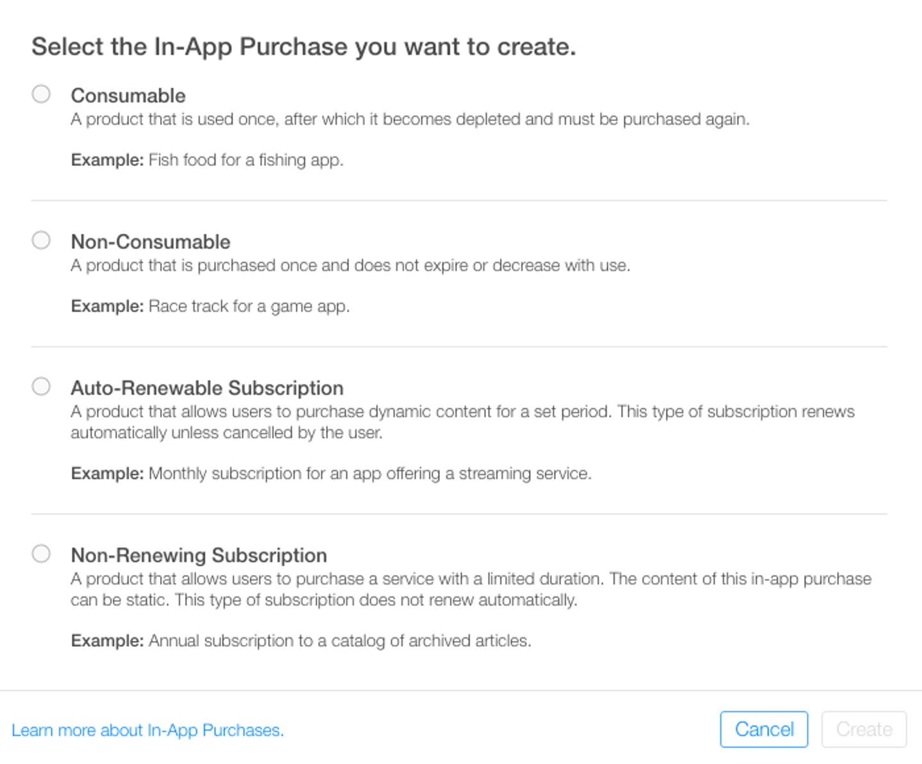
Task: Click the 'purchased once' Non-Consumable description
Action: tap(350, 266)
